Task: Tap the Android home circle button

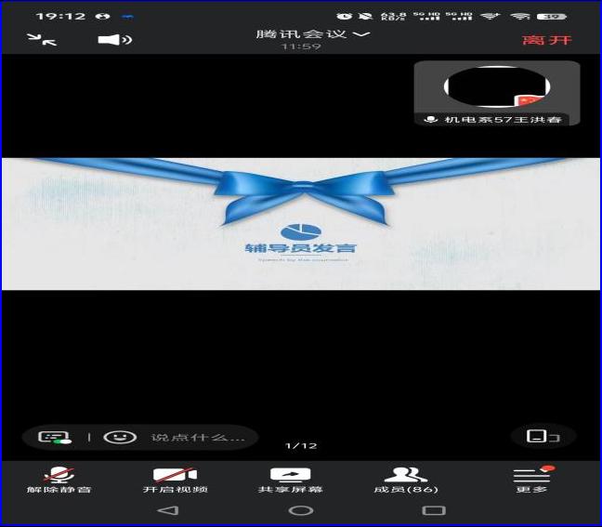Action: (x=301, y=510)
